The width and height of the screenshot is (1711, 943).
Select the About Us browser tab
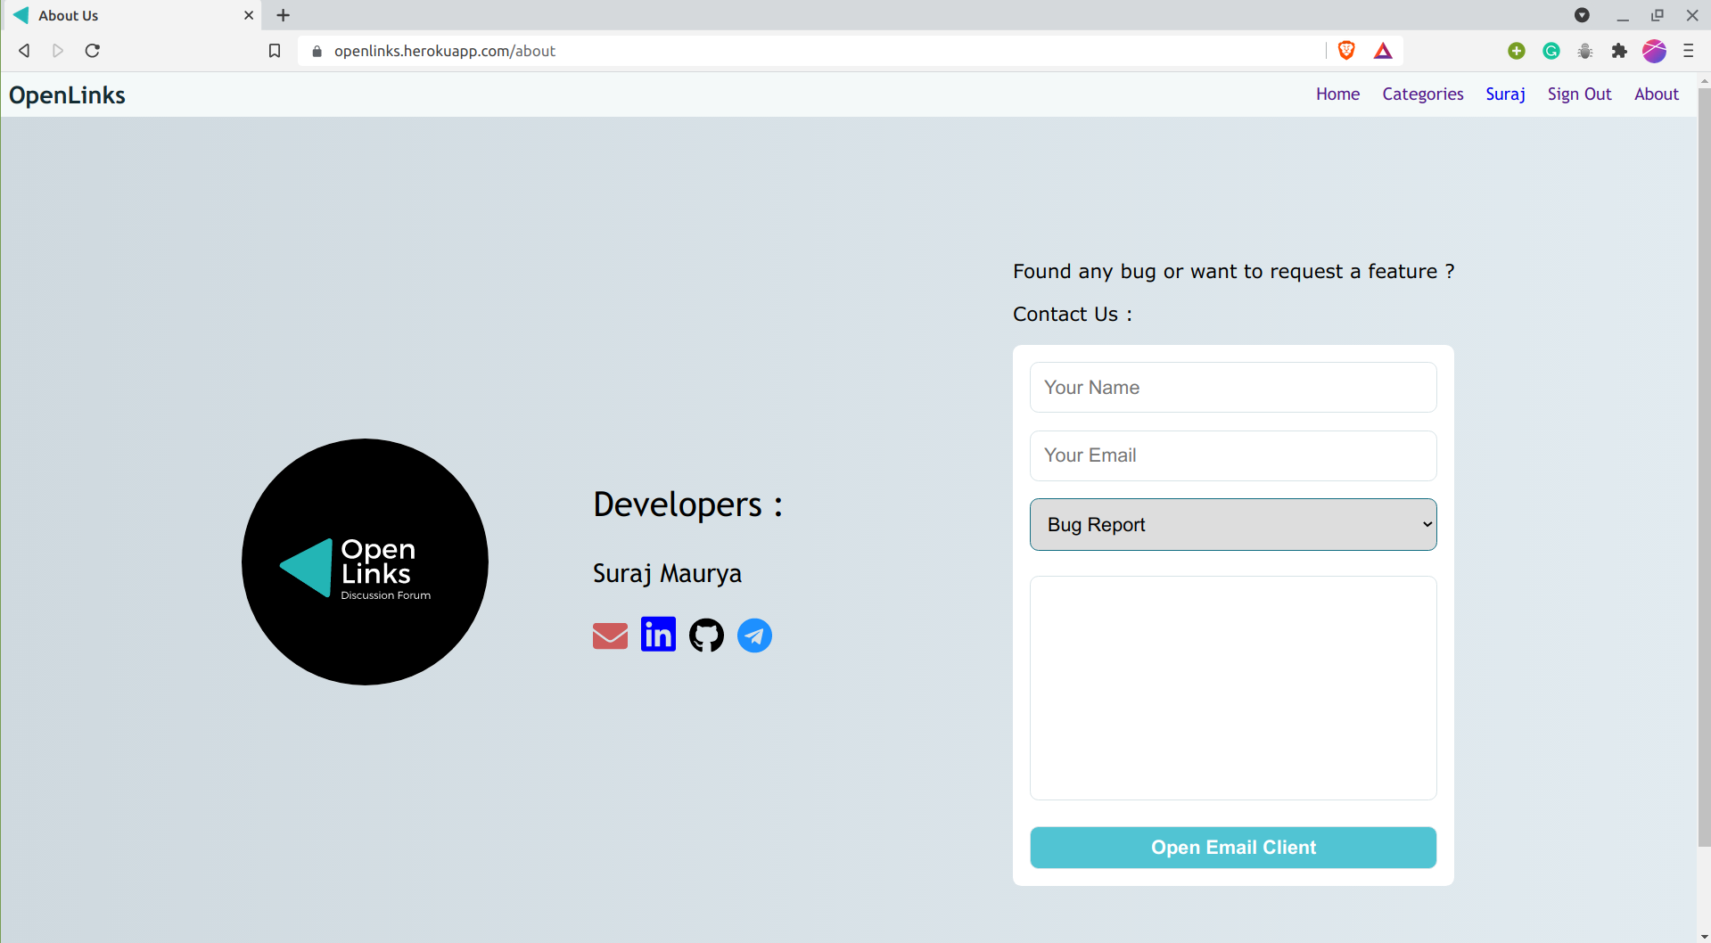pyautogui.click(x=134, y=15)
